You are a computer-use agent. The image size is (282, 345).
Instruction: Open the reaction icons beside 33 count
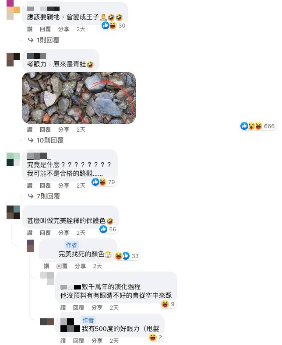pyautogui.click(x=122, y=256)
